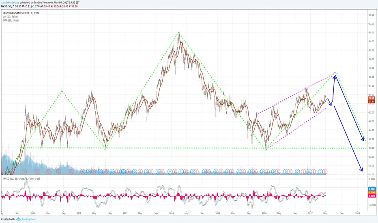Click the 80.00 price axis label
This screenshot has width=378, height=223.
[x=371, y=50]
